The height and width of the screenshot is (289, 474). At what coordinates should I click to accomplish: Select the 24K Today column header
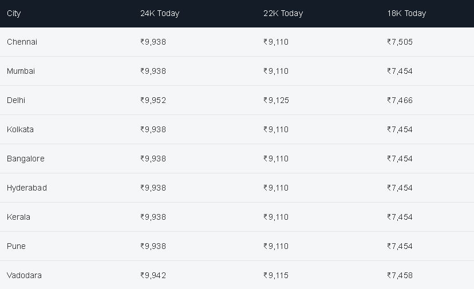click(160, 13)
